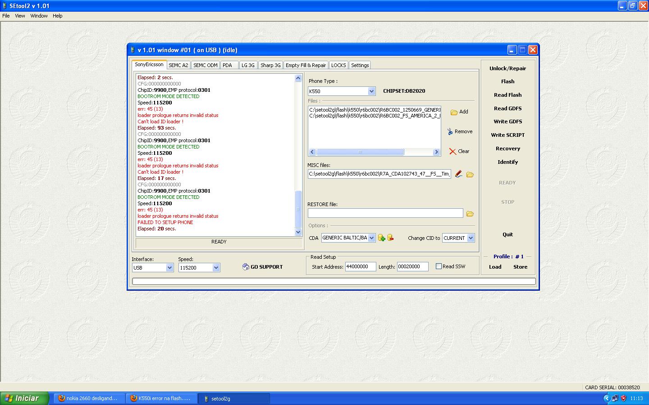This screenshot has width=649, height=405.
Task: Click the red shield tray icon
Action: pyautogui.click(x=624, y=398)
